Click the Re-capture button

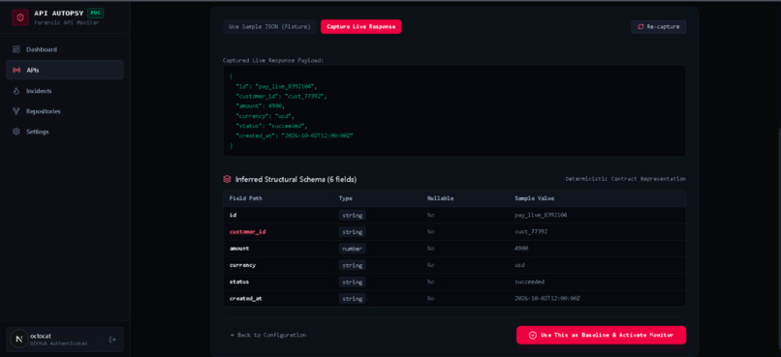tap(659, 27)
